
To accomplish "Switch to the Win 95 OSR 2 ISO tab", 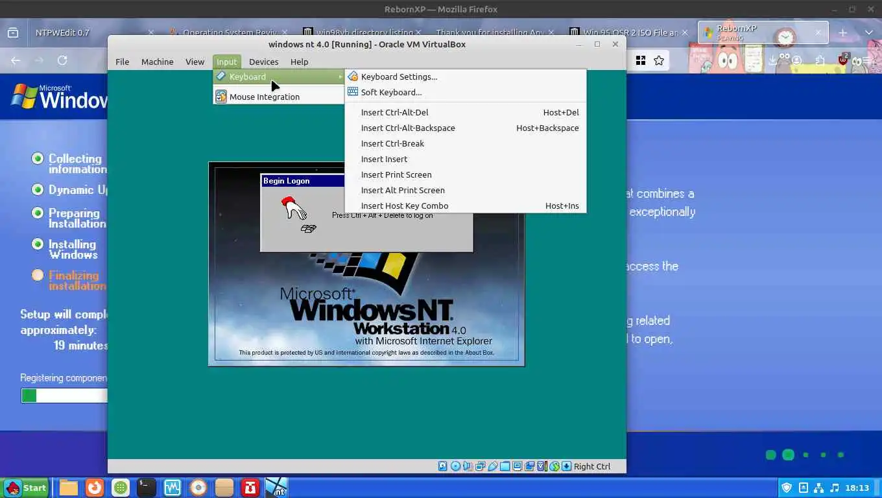I will click(627, 32).
